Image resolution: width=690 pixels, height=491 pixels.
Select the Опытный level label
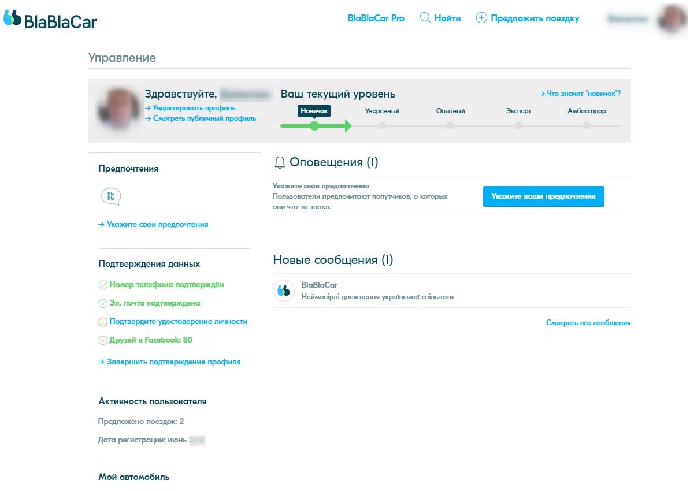pyautogui.click(x=450, y=111)
